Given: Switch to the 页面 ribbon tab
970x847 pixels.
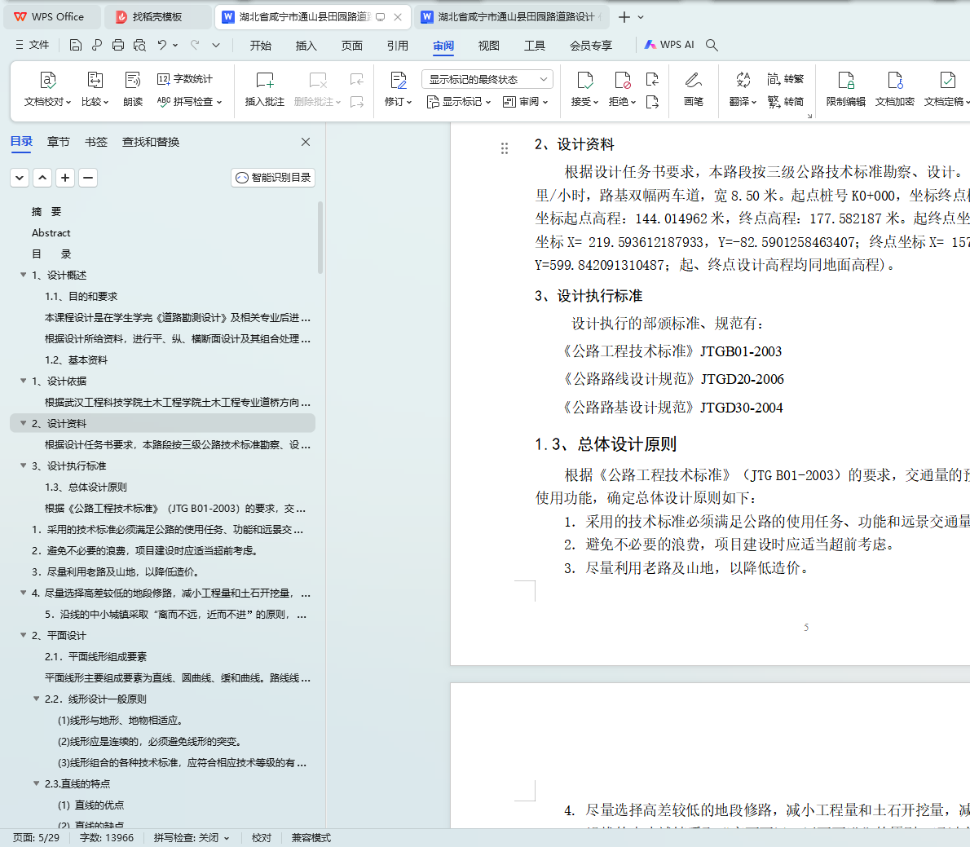Looking at the screenshot, I should pyautogui.click(x=352, y=45).
